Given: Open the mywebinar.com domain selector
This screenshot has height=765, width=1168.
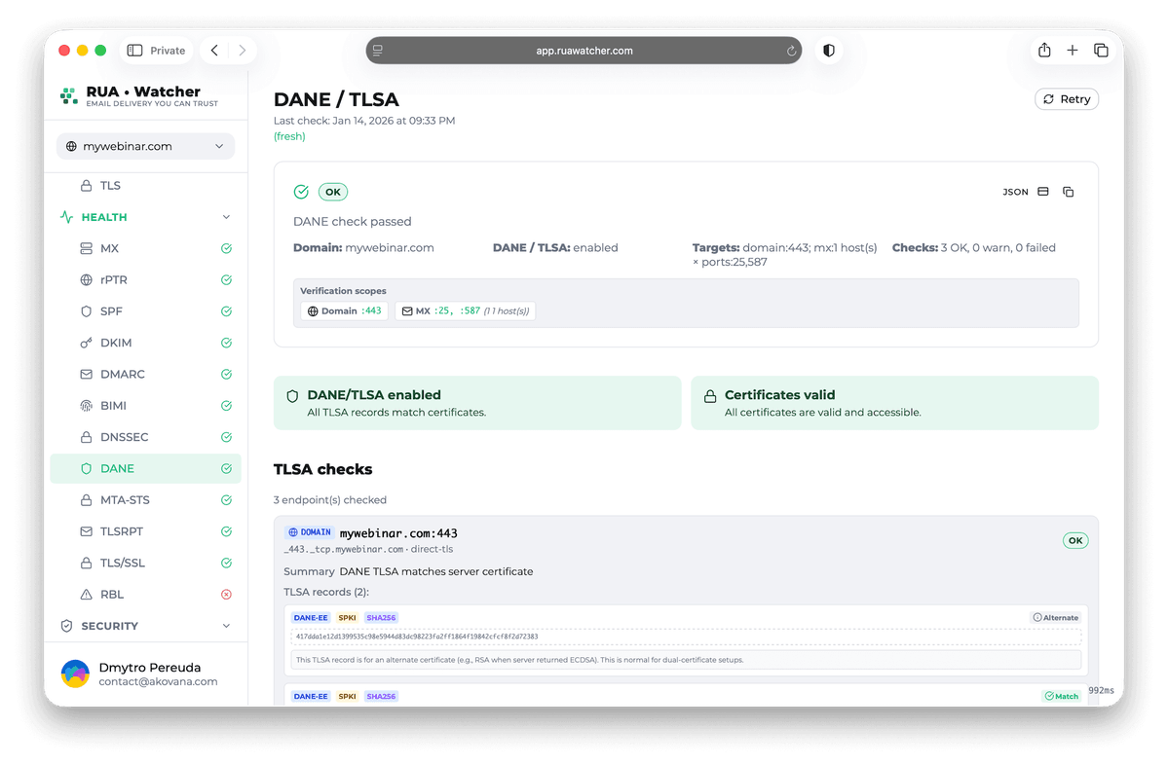Looking at the screenshot, I should (145, 147).
